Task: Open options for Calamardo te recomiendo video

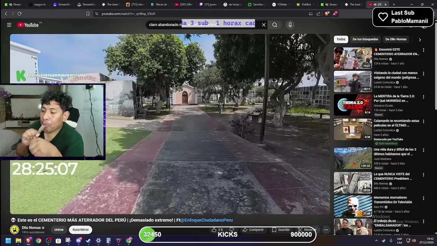Action: [423, 121]
